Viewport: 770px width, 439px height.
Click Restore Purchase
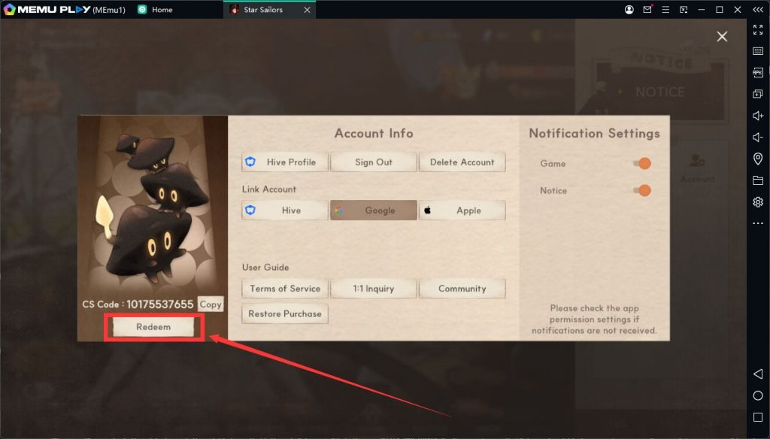tap(285, 313)
